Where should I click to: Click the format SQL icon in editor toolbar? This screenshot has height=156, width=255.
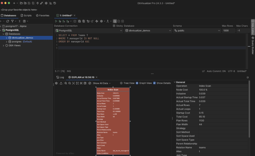(x=97, y=21)
